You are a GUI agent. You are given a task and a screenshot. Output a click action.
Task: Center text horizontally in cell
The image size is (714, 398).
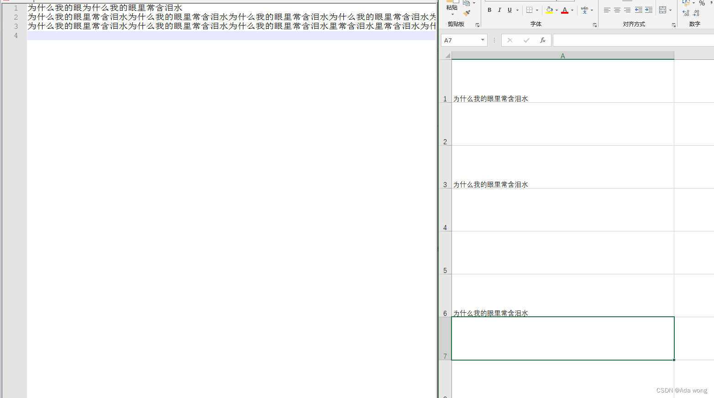(x=617, y=10)
